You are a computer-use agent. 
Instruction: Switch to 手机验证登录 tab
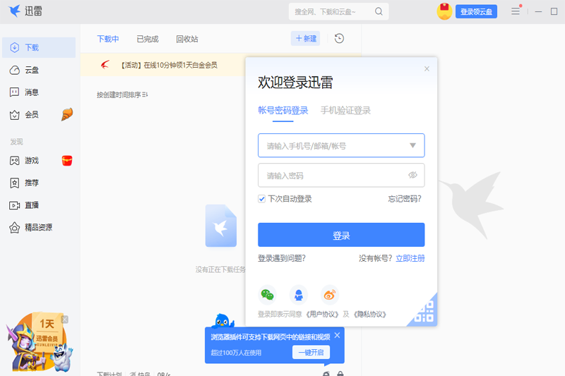coord(345,111)
